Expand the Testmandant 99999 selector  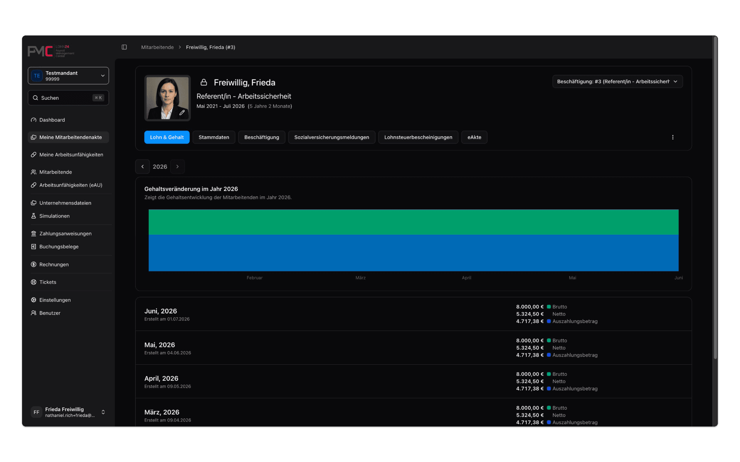68,76
